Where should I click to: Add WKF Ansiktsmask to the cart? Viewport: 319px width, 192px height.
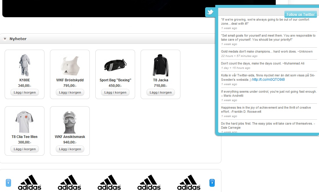(70, 149)
